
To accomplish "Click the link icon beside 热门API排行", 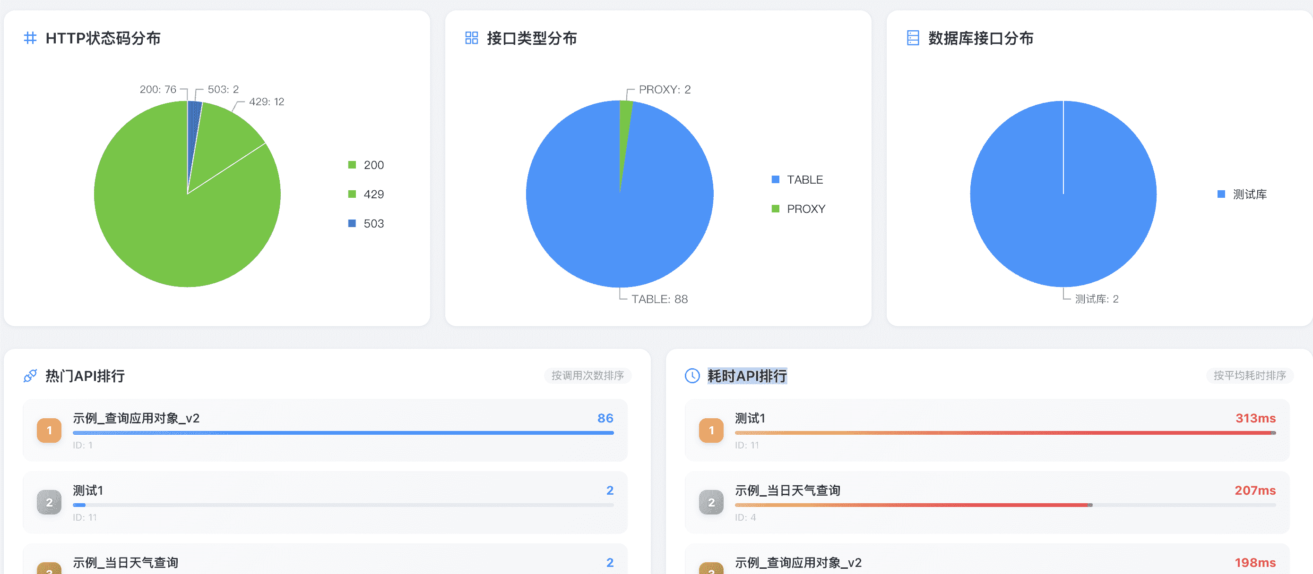I will 30,376.
